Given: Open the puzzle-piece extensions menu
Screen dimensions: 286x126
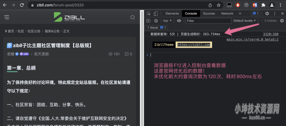Looking at the screenshot, I should [263, 5].
